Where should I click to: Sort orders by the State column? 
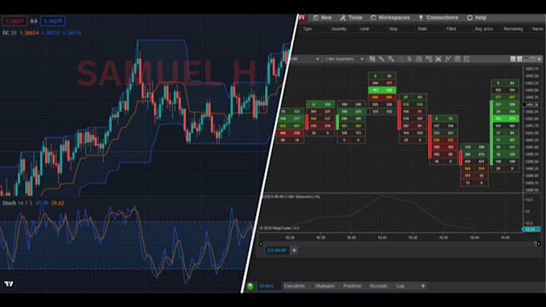[422, 29]
